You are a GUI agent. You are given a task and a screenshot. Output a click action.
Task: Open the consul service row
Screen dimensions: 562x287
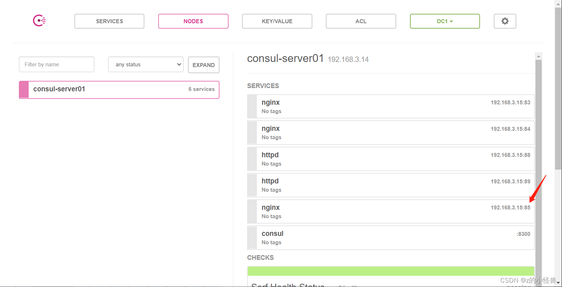pos(391,238)
